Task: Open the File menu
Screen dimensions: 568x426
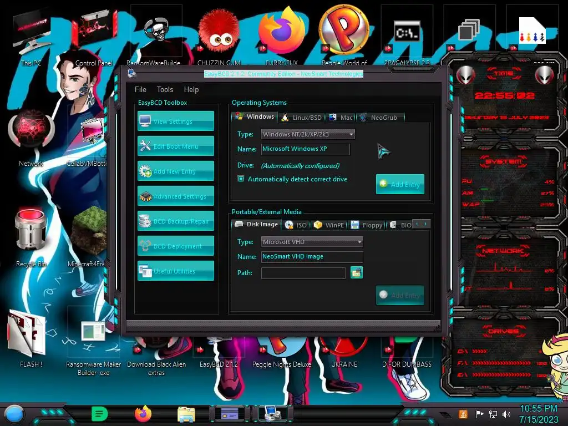Action: tap(140, 89)
